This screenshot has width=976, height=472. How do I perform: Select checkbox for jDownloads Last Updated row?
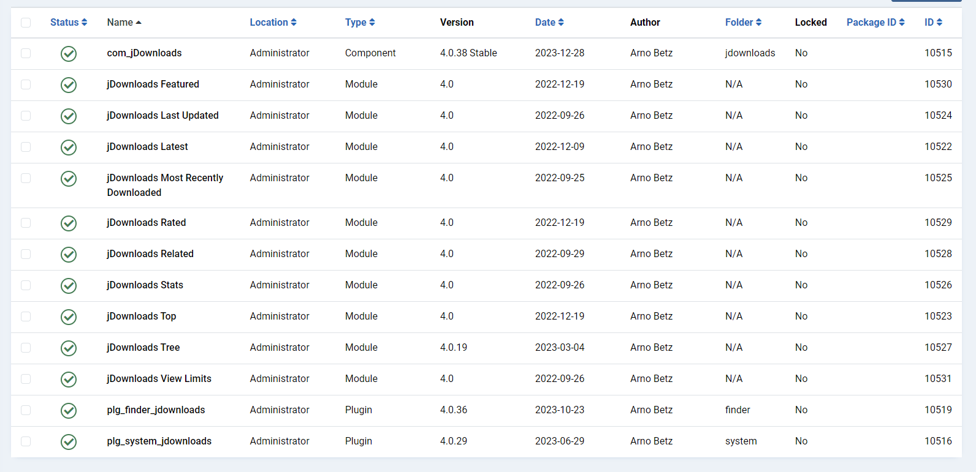point(26,116)
